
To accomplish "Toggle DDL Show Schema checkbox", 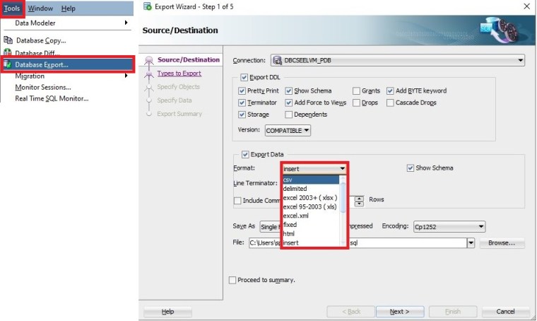I will pyautogui.click(x=289, y=91).
